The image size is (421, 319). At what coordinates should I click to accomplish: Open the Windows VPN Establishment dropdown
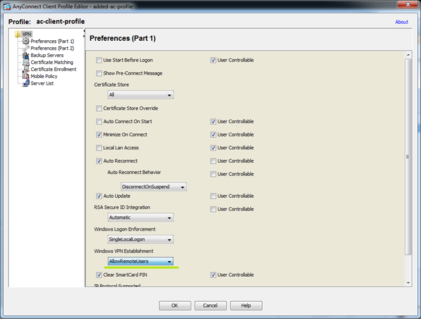140,262
